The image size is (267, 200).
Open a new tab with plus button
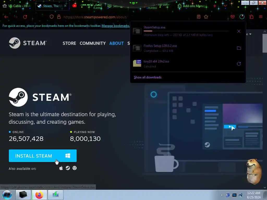pos(215,6)
